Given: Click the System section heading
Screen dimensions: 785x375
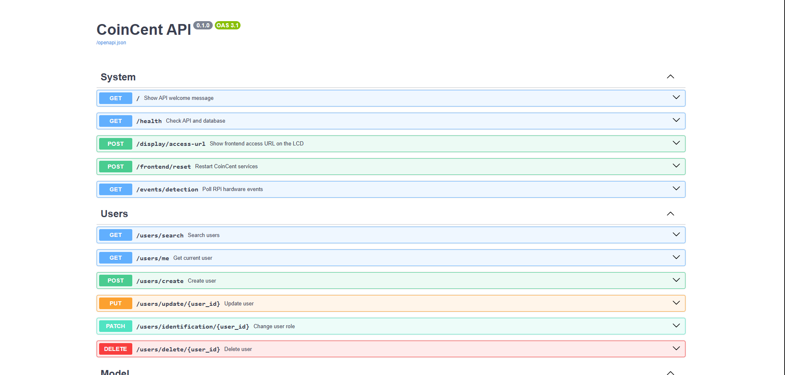Looking at the screenshot, I should 118,77.
